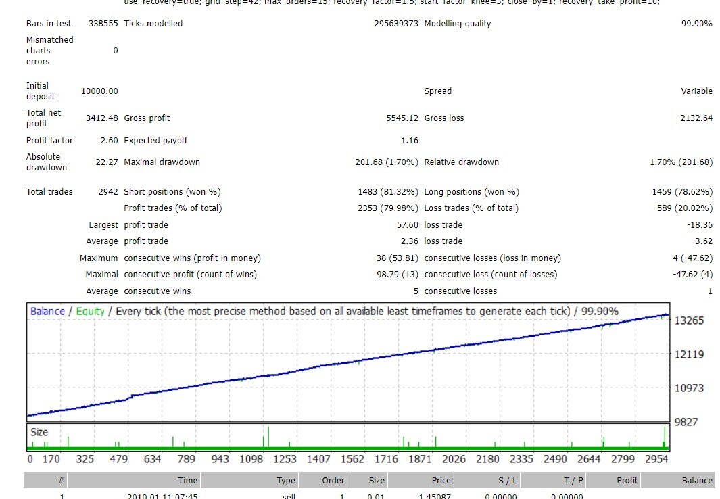The height and width of the screenshot is (499, 720).
Task: Select the average loss trade value -3.62
Action: pyautogui.click(x=702, y=241)
